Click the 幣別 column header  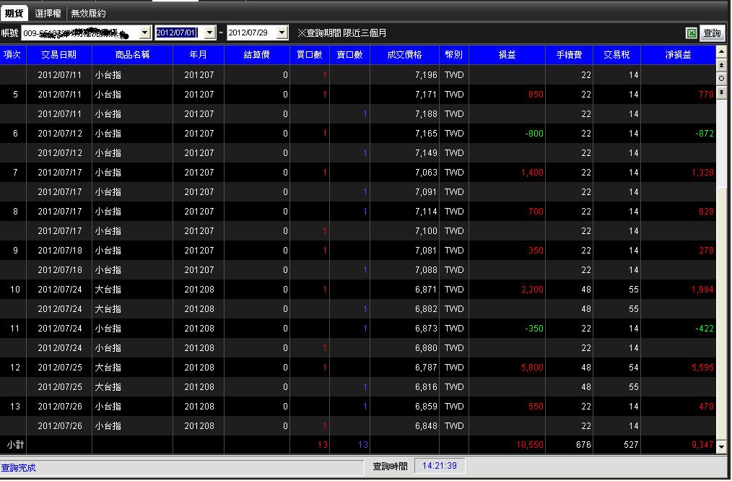454,55
